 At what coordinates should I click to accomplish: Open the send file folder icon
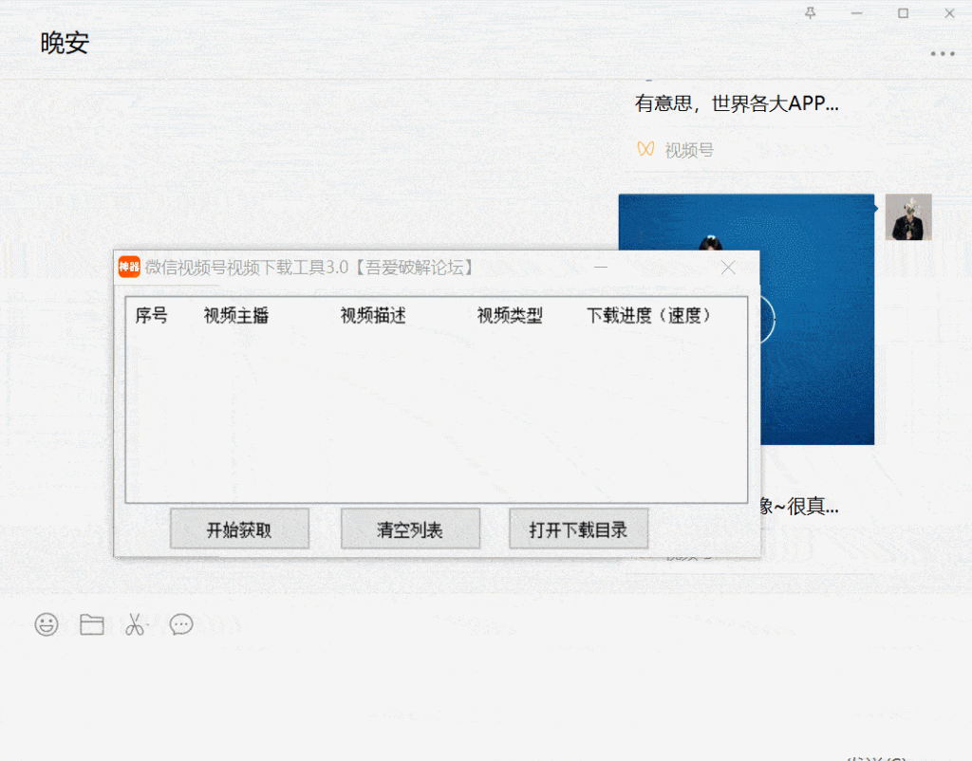point(92,624)
